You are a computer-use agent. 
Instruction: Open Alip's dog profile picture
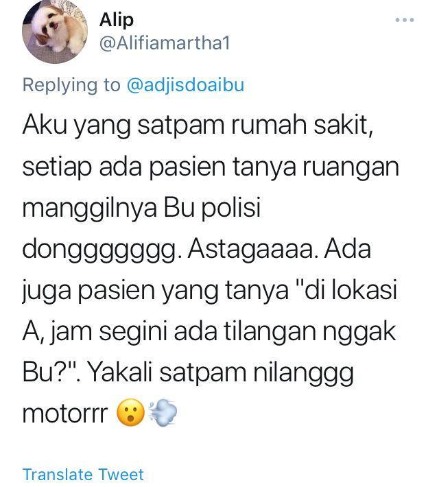point(55,31)
